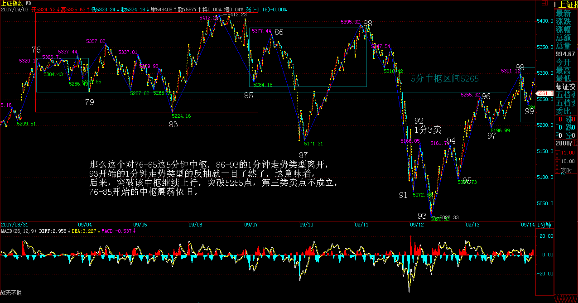The height and width of the screenshot is (303, 578).
Task: Open the MACD(26,12,9) indicator settings
Action: pos(19,231)
